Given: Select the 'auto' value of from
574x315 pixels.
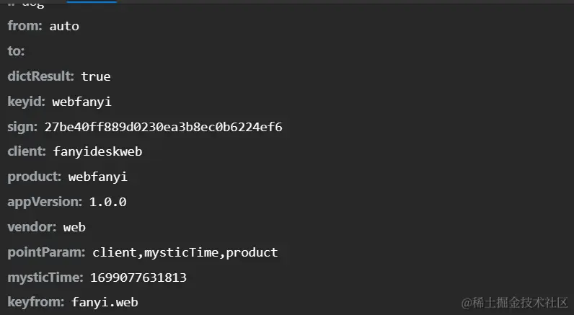Looking at the screenshot, I should point(64,26).
